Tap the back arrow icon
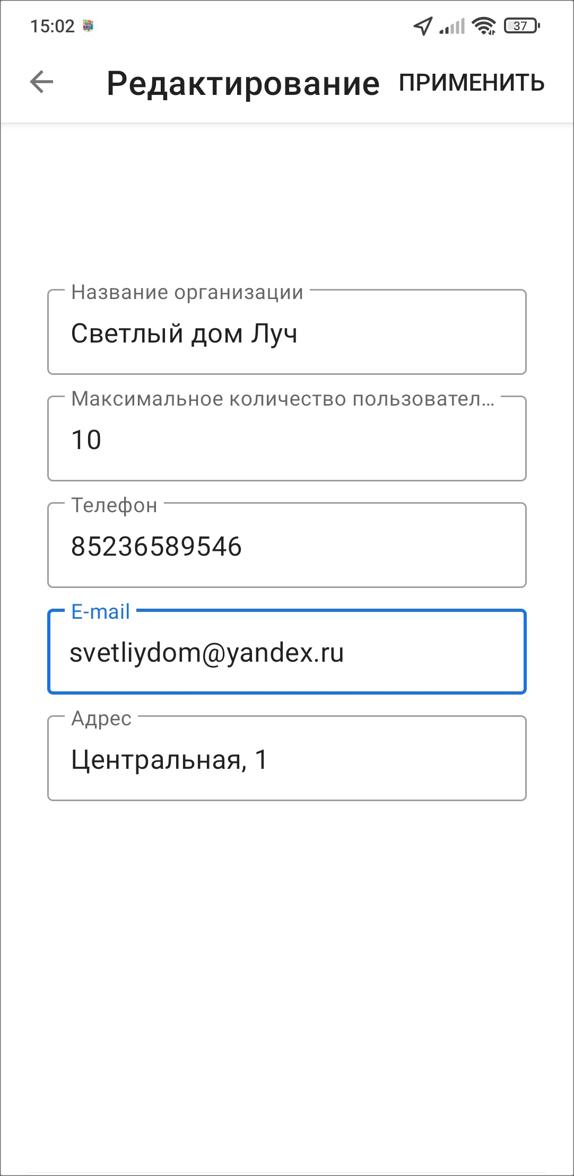The width and height of the screenshot is (574, 1176). click(x=41, y=82)
